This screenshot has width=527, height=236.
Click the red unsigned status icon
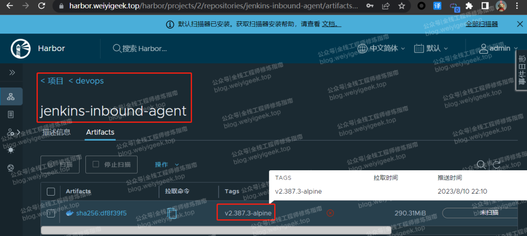tap(330, 213)
